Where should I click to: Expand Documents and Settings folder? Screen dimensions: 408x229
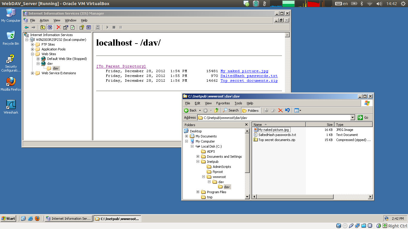(x=198, y=157)
